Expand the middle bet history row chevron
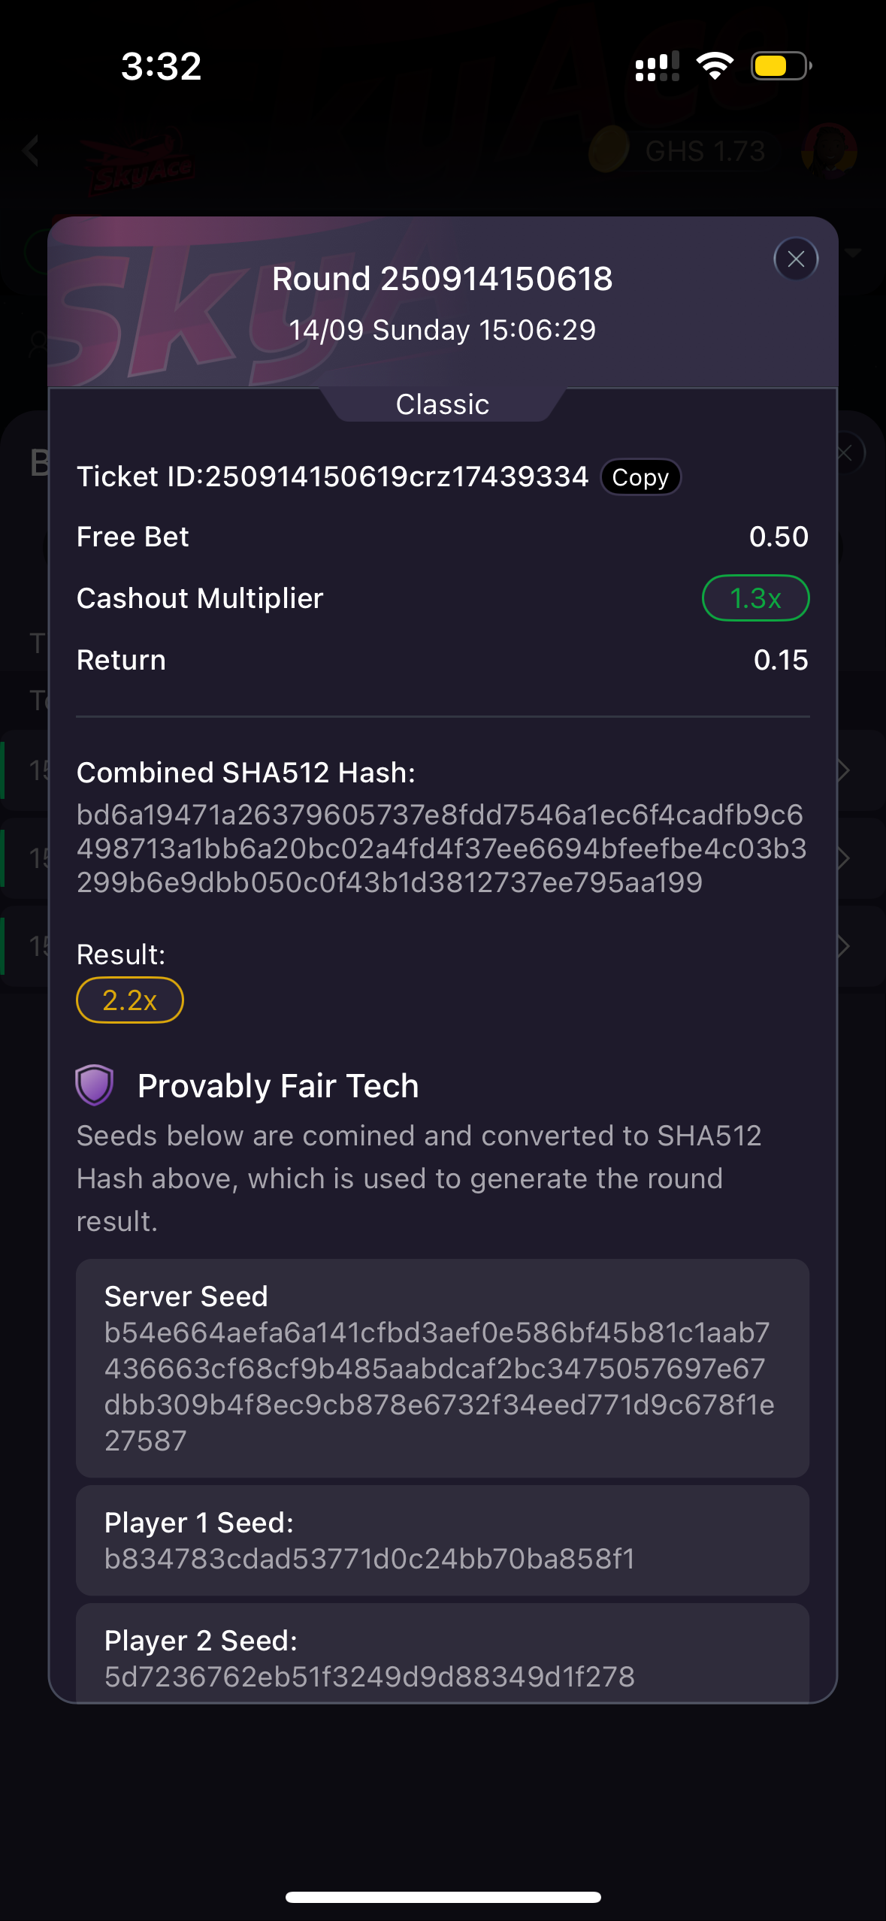This screenshot has height=1921, width=886. (x=845, y=858)
